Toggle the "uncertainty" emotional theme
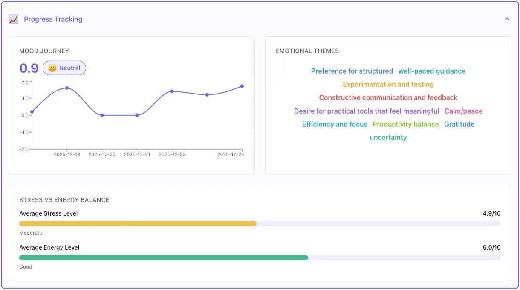 pos(388,137)
